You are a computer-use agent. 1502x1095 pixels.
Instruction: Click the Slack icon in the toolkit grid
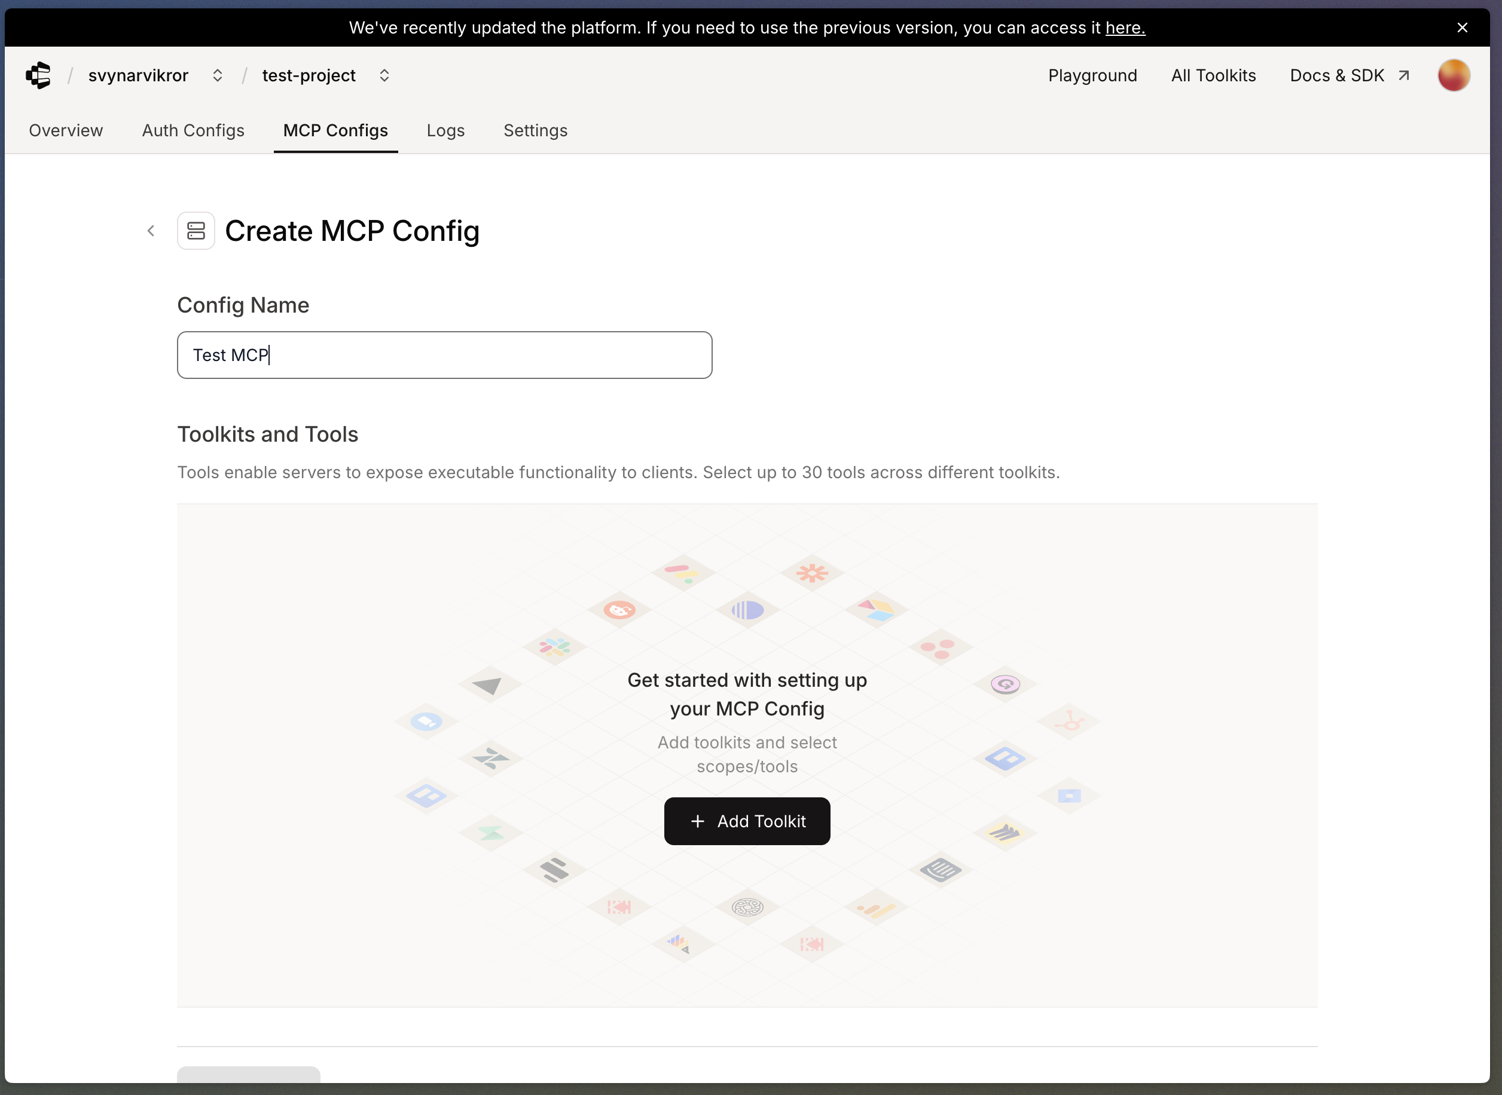554,646
